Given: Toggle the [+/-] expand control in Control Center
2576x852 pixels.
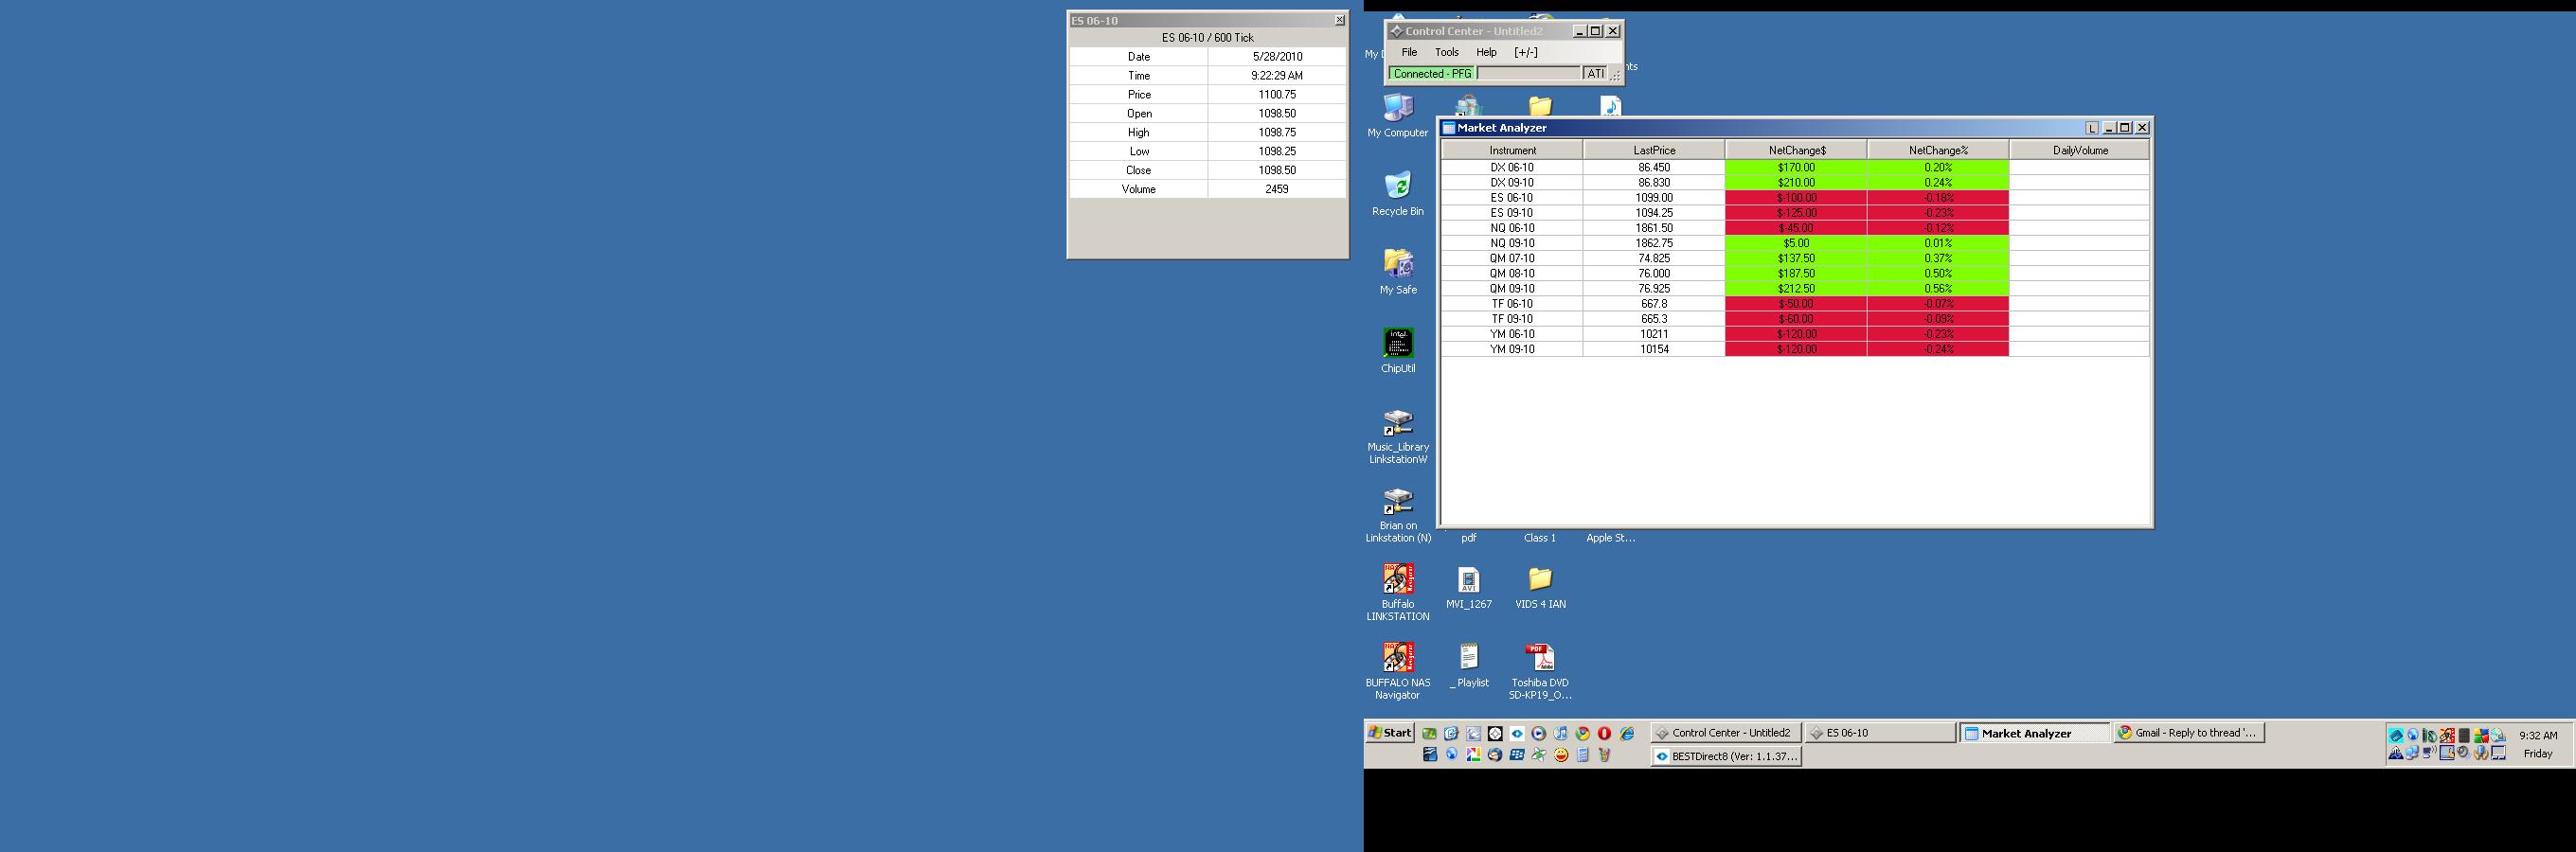Looking at the screenshot, I should click(x=1525, y=52).
